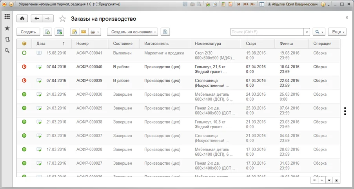Open calculator icon in title bar

223,4
